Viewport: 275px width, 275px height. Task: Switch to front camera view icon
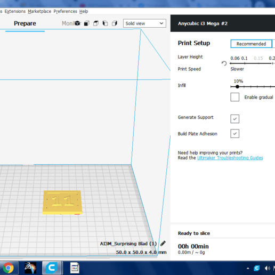pyautogui.click(x=87, y=23)
